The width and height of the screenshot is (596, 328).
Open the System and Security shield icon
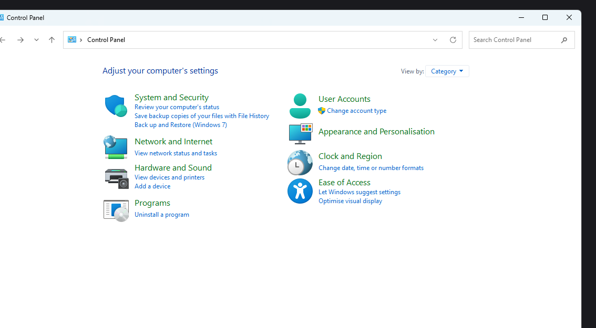116,105
